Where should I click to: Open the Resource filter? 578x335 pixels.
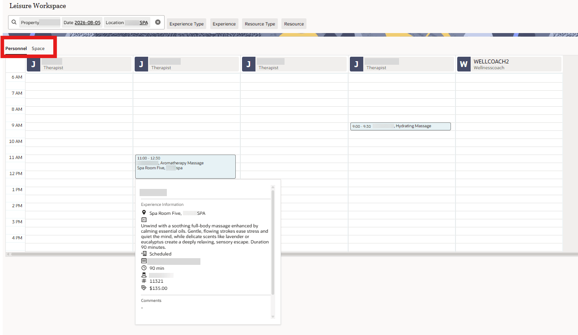tap(294, 24)
